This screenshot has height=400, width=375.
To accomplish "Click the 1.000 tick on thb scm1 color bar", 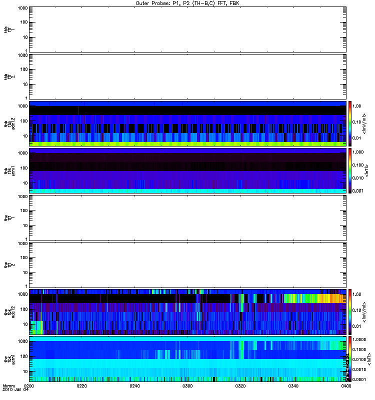I will click(358, 152).
